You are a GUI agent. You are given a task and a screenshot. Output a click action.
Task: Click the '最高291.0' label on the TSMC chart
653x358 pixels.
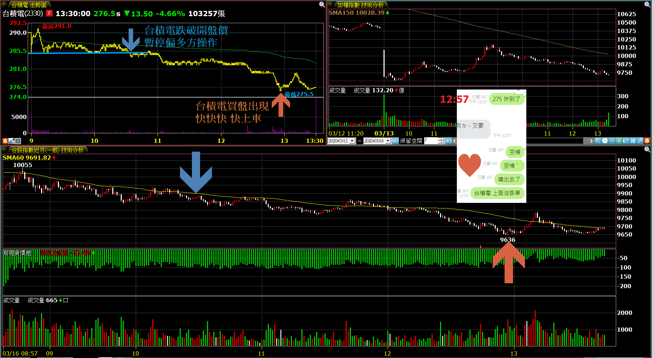click(x=56, y=26)
